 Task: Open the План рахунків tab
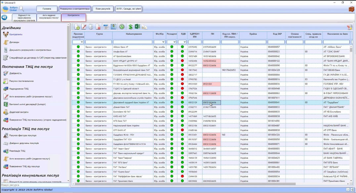pos(103,9)
